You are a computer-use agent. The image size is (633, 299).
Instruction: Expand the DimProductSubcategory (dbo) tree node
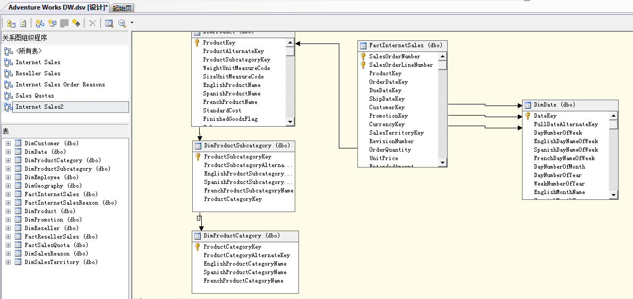coord(8,169)
